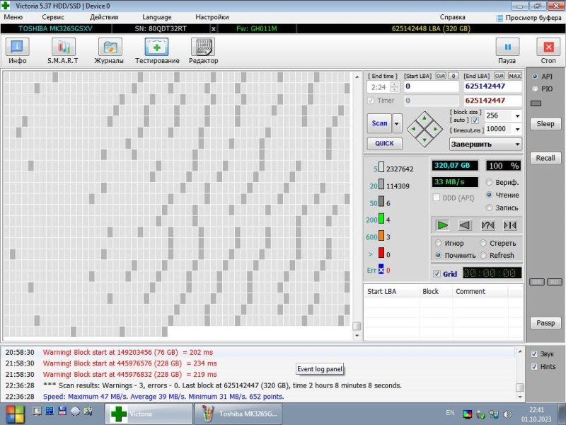566x425 pixels.
Task: Click the green 200 ms color swatch
Action: tap(381, 220)
